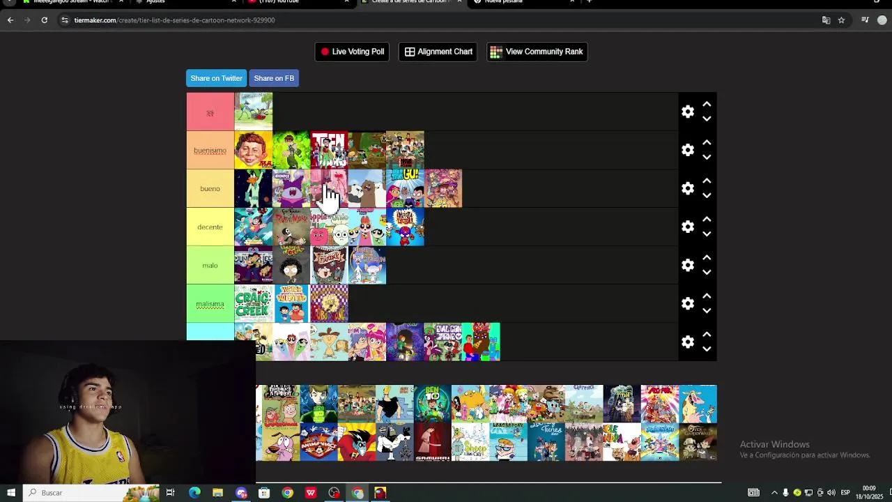Viewport: 892px width, 502px height.
Task: Select the Regular Show thumbnail in ss tier
Action: coord(254,112)
